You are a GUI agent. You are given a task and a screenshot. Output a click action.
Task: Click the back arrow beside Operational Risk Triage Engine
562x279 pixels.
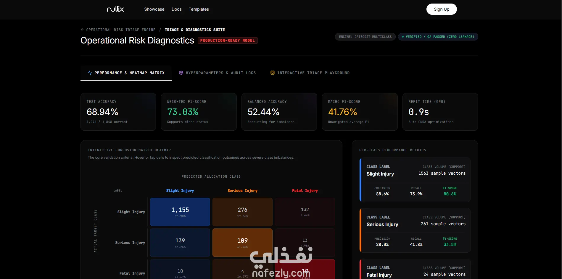82,30
